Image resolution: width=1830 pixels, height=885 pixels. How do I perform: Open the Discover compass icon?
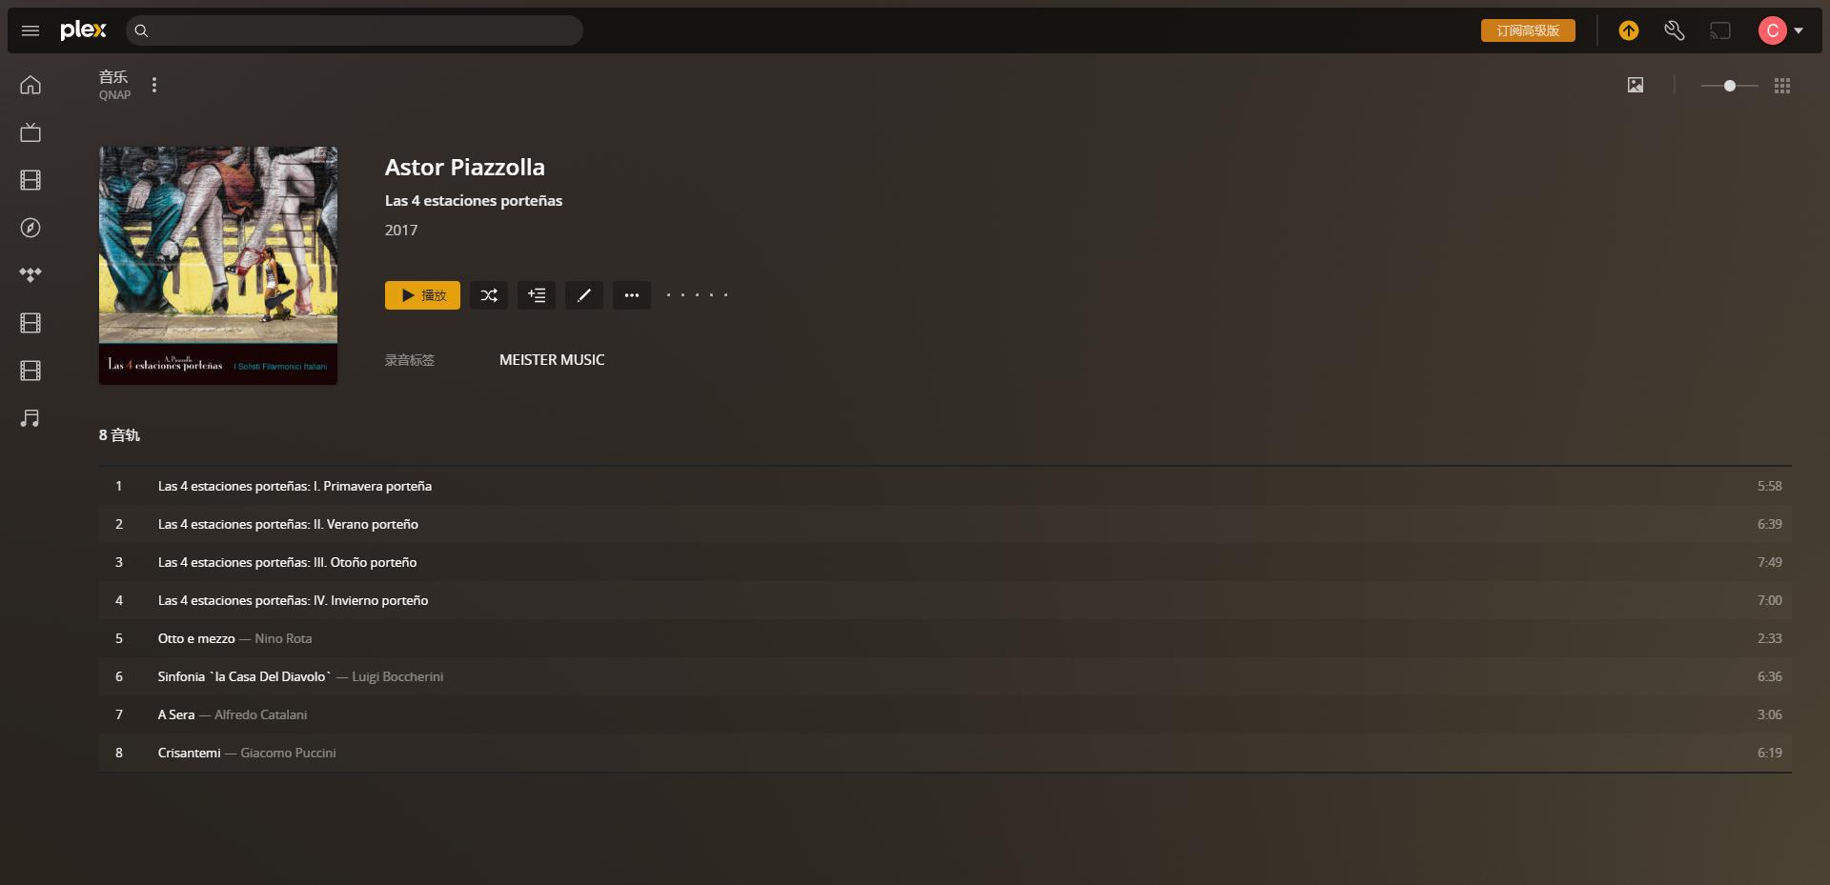point(30,228)
